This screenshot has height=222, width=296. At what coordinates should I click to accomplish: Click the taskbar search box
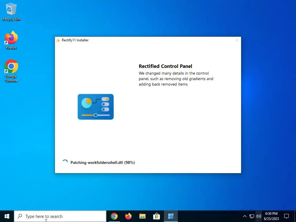[60, 216]
